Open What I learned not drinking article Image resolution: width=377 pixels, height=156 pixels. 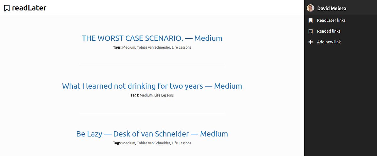pyautogui.click(x=152, y=86)
